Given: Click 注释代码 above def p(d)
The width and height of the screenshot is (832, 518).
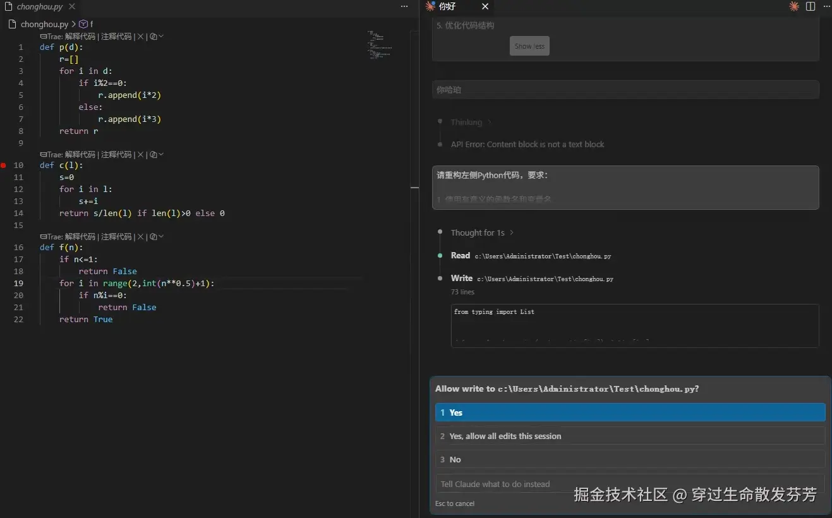Looking at the screenshot, I should (116, 37).
